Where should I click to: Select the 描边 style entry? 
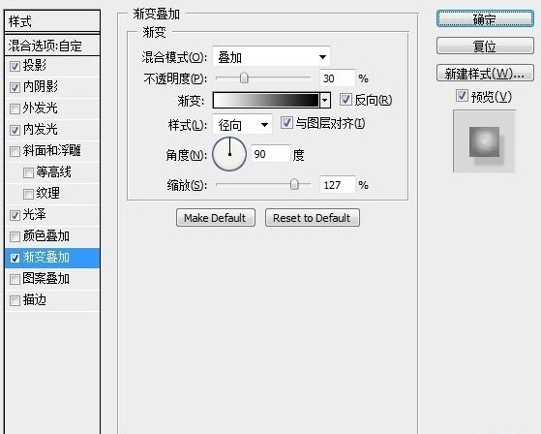pyautogui.click(x=52, y=300)
